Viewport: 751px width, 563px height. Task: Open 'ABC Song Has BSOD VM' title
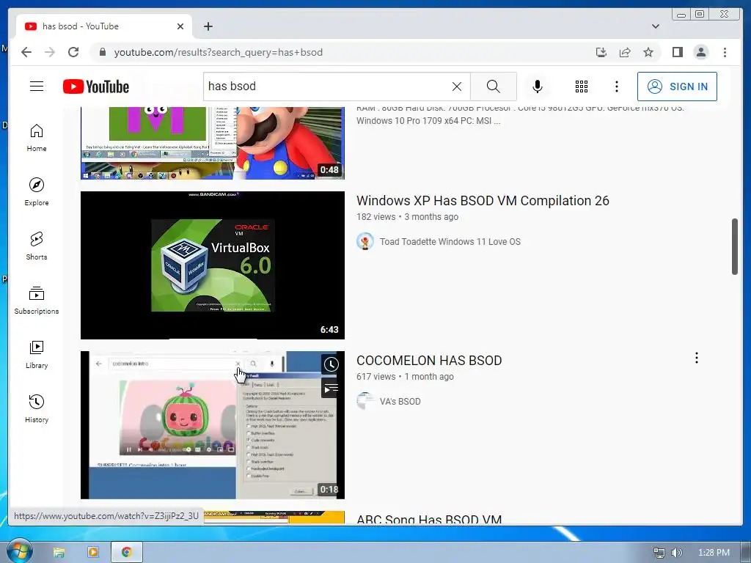[x=429, y=519]
